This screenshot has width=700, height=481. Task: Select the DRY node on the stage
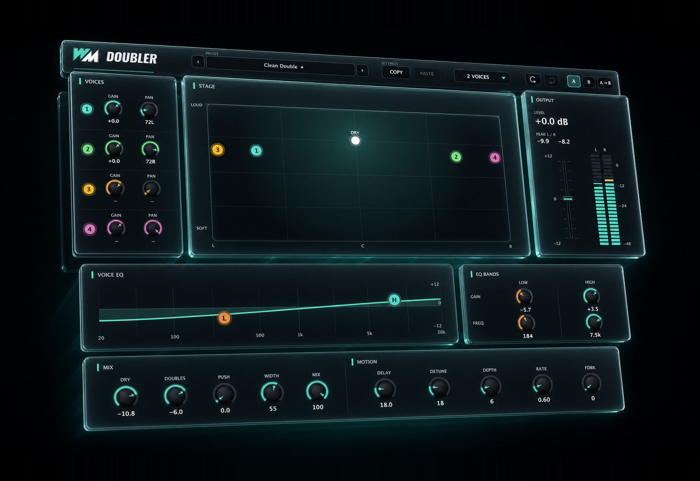(x=355, y=140)
